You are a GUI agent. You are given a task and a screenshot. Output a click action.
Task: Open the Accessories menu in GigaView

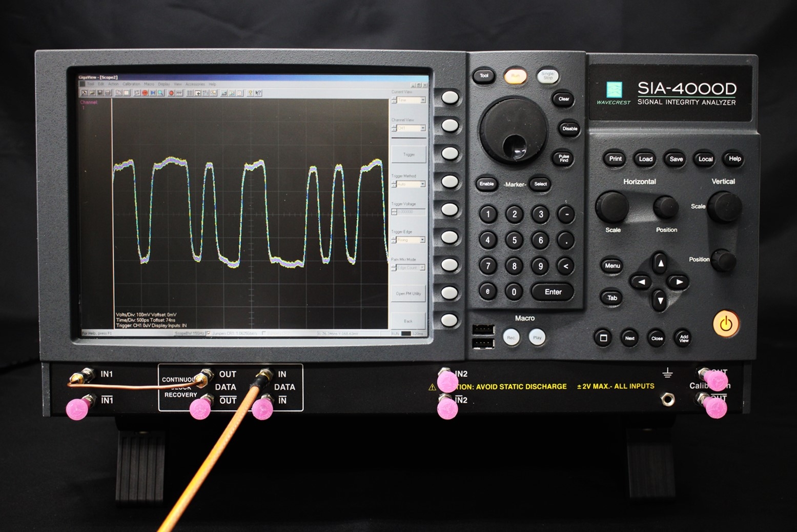pyautogui.click(x=195, y=84)
